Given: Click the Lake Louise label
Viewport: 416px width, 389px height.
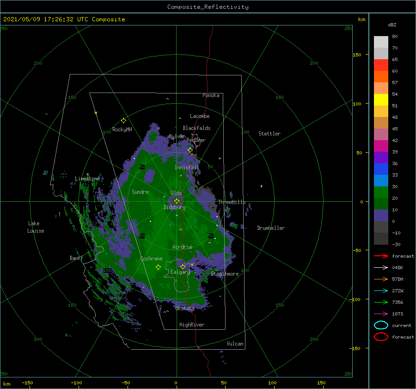Looking at the screenshot, I should coord(36,227).
